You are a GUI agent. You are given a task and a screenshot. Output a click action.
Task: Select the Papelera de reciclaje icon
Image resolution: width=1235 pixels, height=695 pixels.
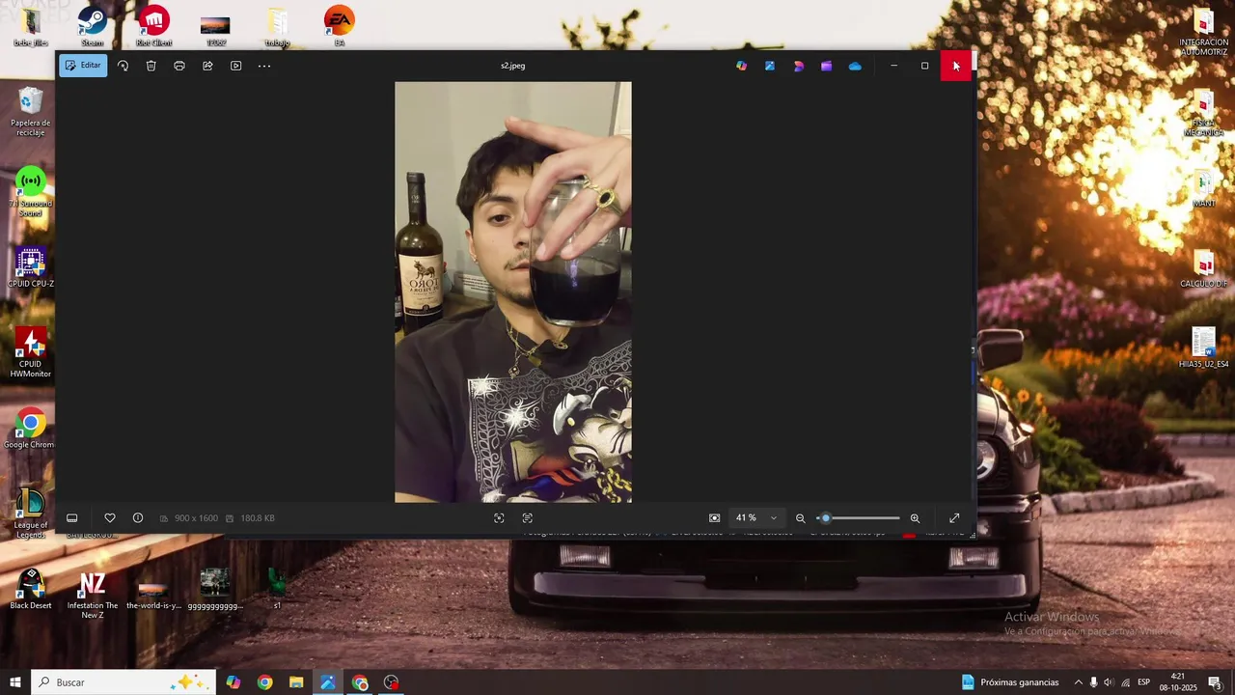pyautogui.click(x=31, y=111)
